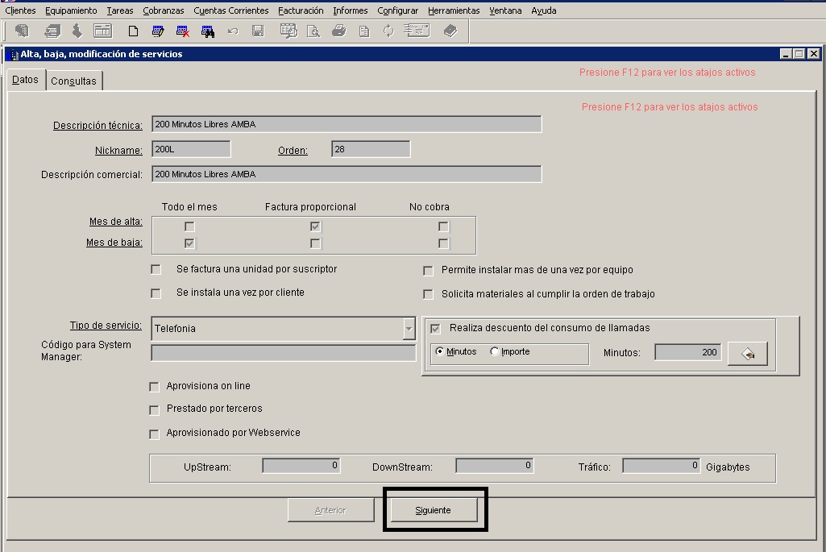This screenshot has height=552, width=826.
Task: Click the save floppy disk icon
Action: pyautogui.click(x=258, y=31)
